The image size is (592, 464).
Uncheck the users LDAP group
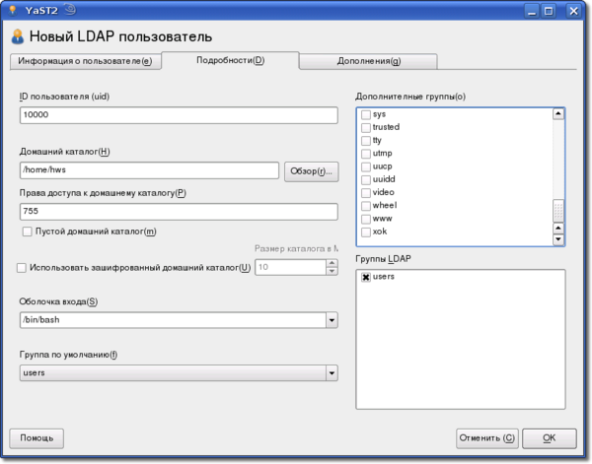tap(366, 278)
